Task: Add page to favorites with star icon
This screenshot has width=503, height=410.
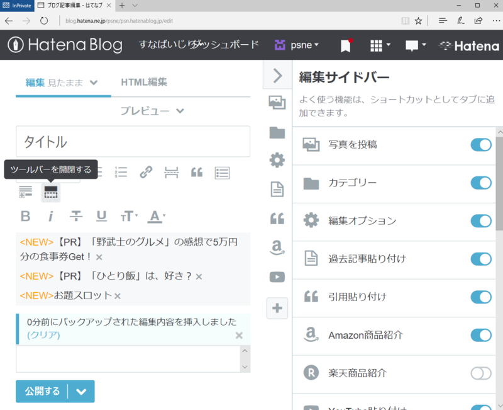Action: [418, 21]
